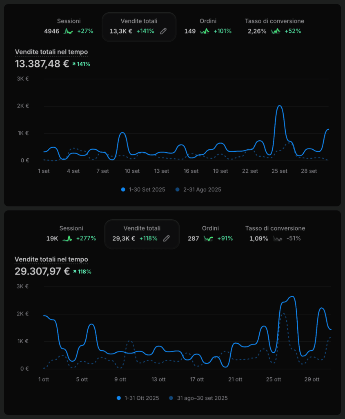
Task: Click the sparkline icon next to 287 orders
Action: [208, 239]
